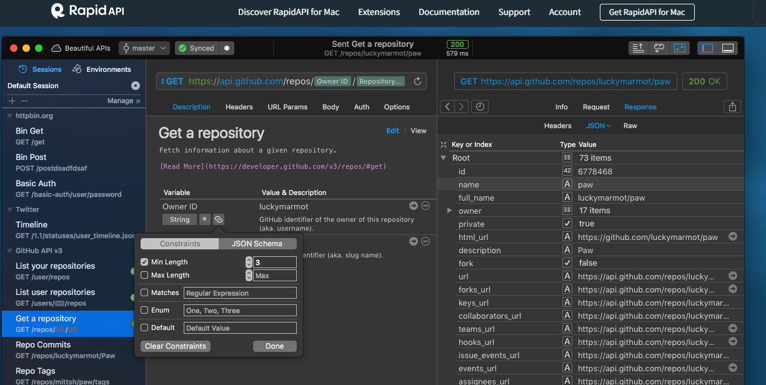The image size is (766, 385).
Task: Click the constraints link icon beside String
Action: pyautogui.click(x=218, y=219)
